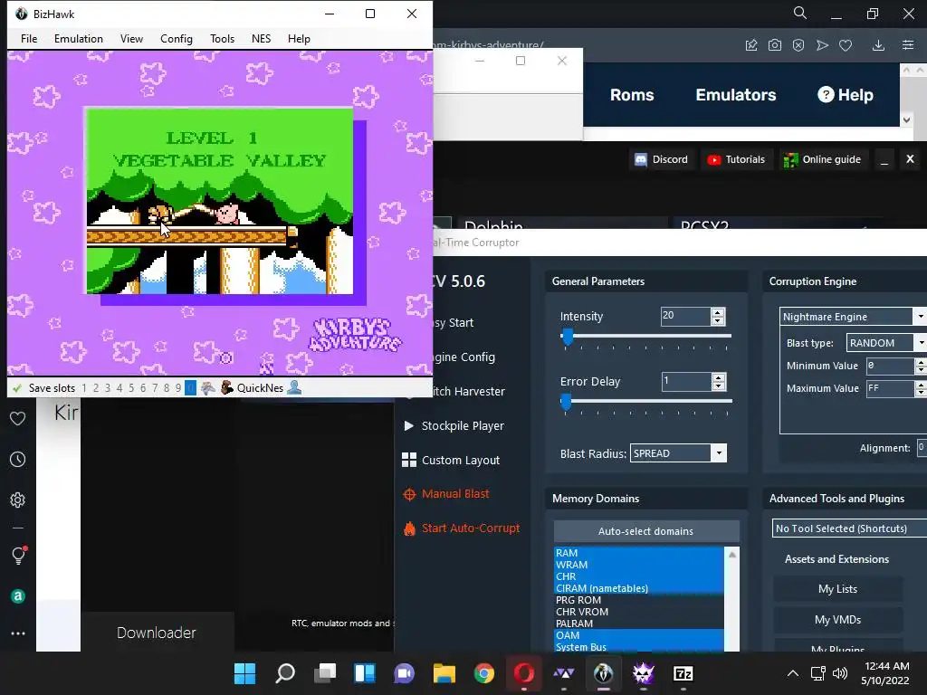Open Windows Start button on taskbar
This screenshot has width=927, height=695.
pos(244,673)
